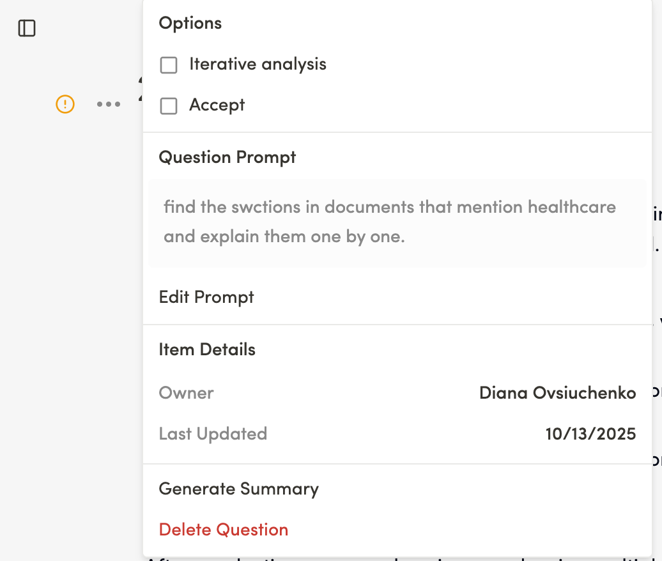Click the Owner field label
Image resolution: width=662 pixels, height=561 pixels.
click(186, 393)
